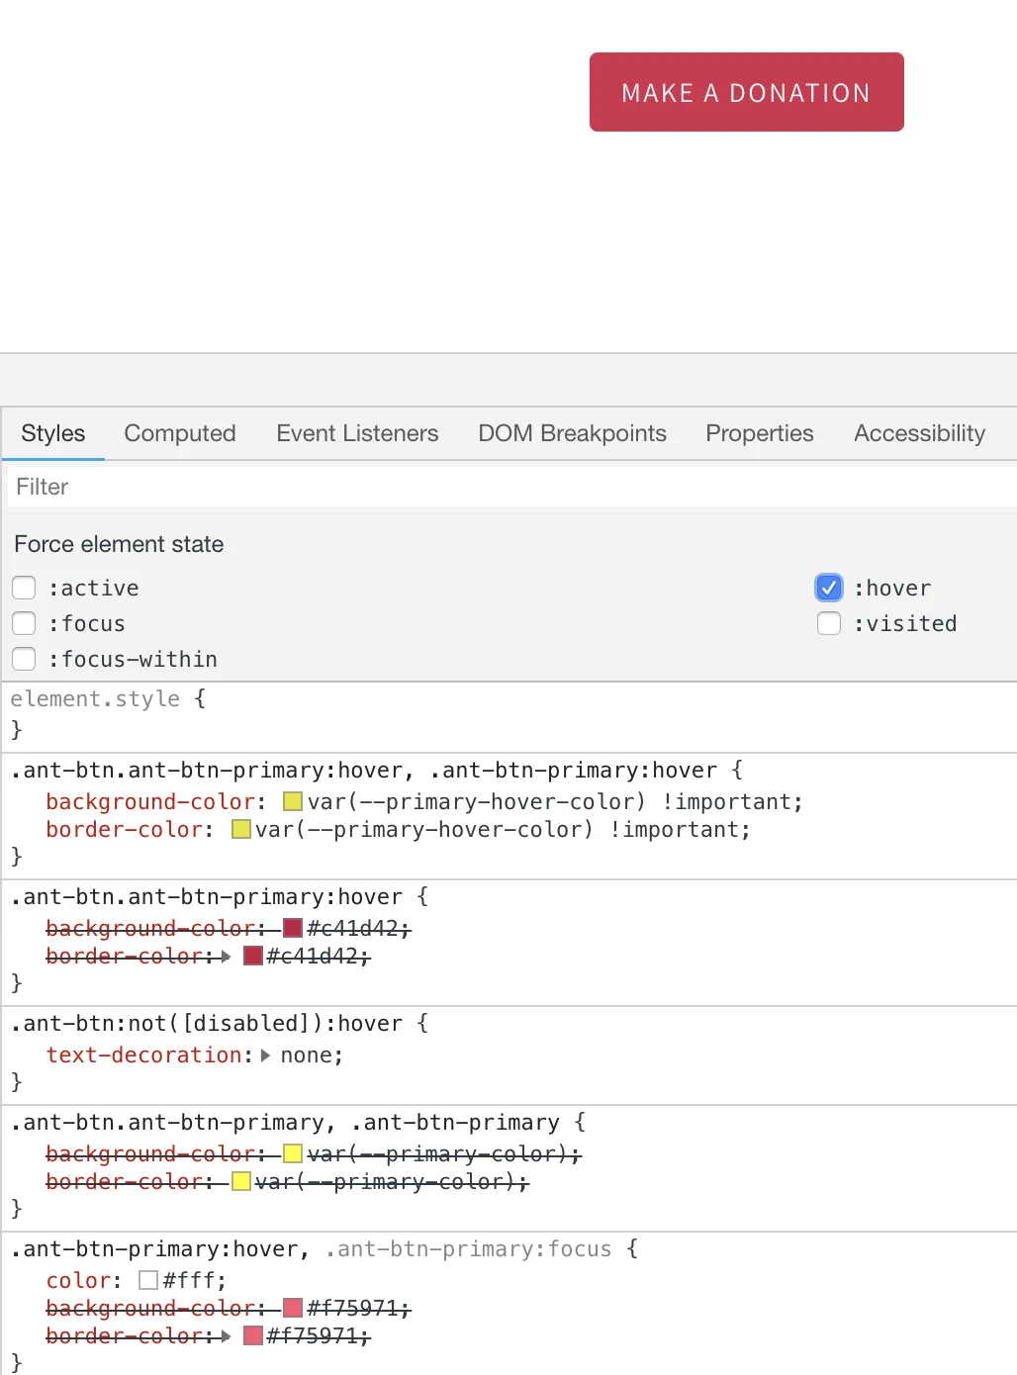Open the Properties tab

coord(759,433)
